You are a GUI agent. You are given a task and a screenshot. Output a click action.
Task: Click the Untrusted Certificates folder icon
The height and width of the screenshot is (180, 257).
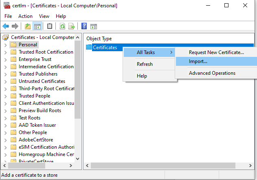pos(13,81)
